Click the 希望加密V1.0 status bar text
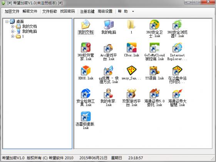 (x=13, y=158)
